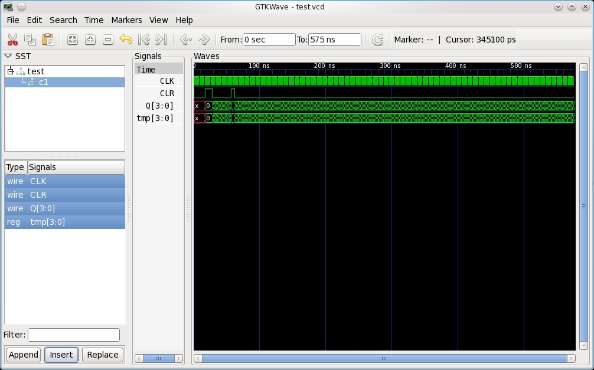This screenshot has width=594, height=370.
Task: Click the Paste clipboard icon
Action: [48, 40]
